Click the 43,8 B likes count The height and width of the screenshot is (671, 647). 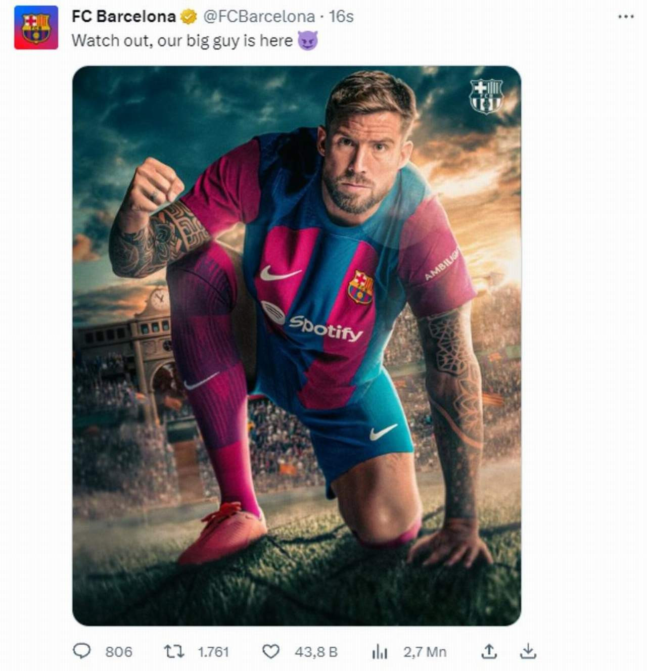pos(316,652)
